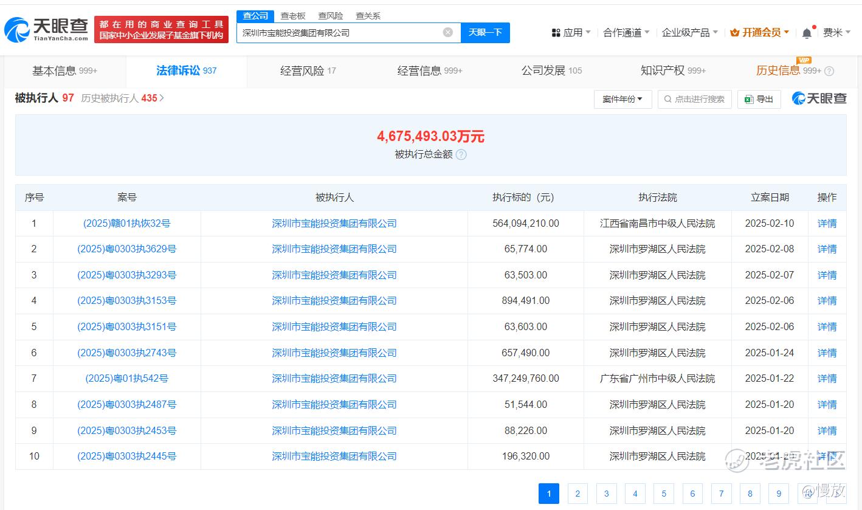This screenshot has width=862, height=510.
Task: Open 经营风险 tab
Action: click(308, 71)
